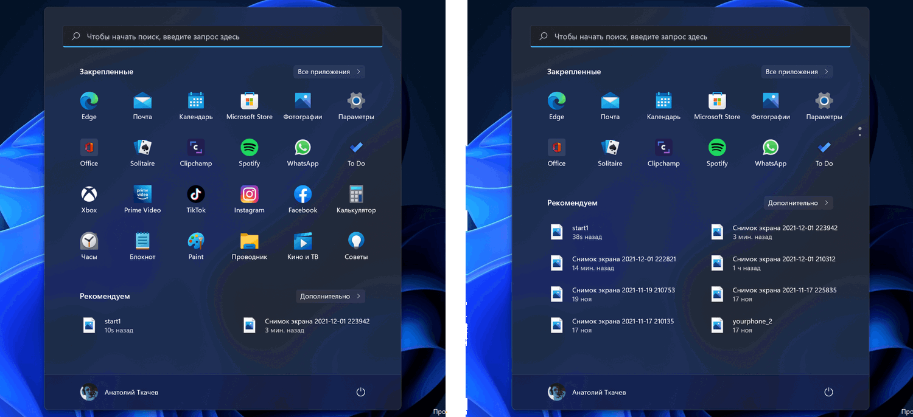Screen dimensions: 913x417
Task: Open the Анатолий Ткачев account in the left menu
Action: pyautogui.click(x=119, y=392)
